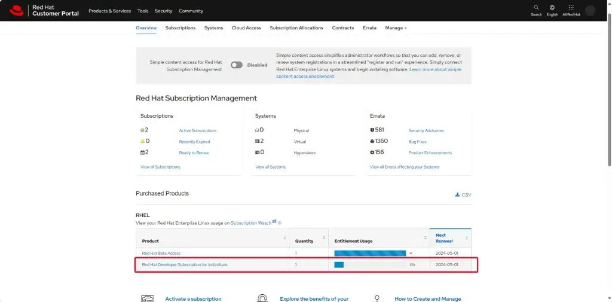Switch to the Errata tab
This screenshot has height=302, width=612.
coord(369,28)
